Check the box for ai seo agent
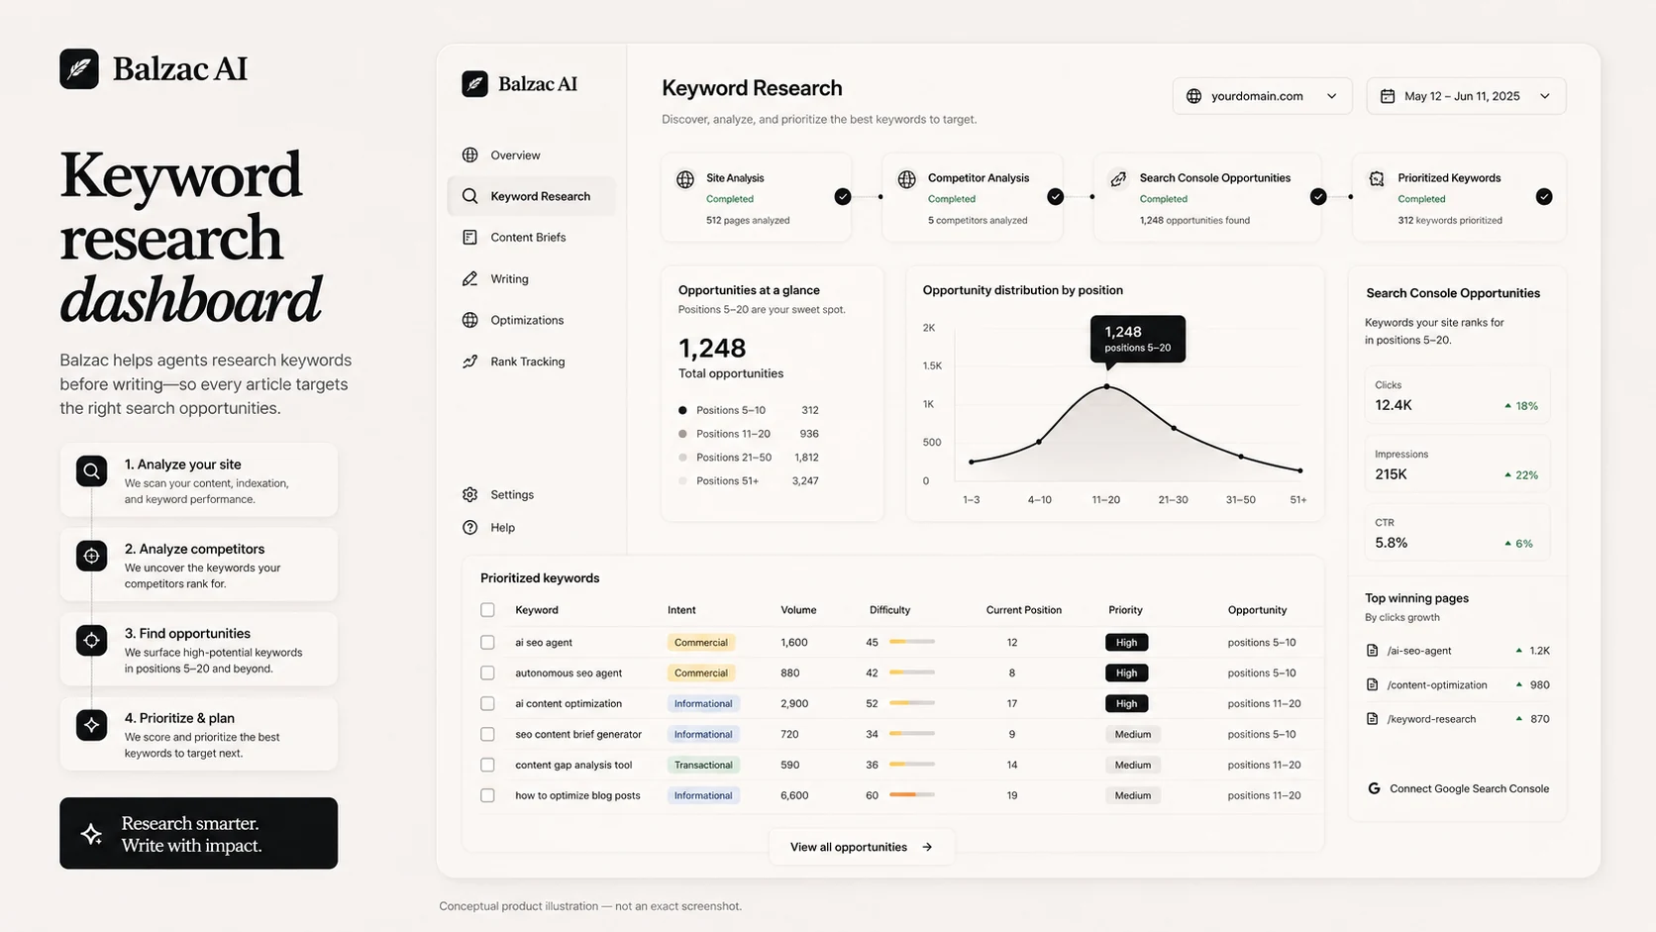This screenshot has height=932, width=1656. pyautogui.click(x=487, y=643)
